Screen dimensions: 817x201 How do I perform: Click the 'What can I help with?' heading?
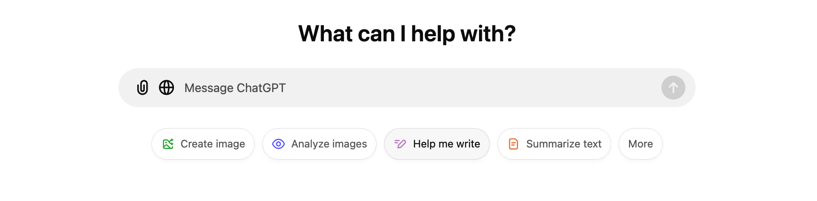tap(407, 34)
